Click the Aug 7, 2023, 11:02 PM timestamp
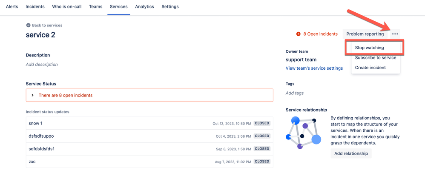The image size is (425, 187). click(x=233, y=161)
